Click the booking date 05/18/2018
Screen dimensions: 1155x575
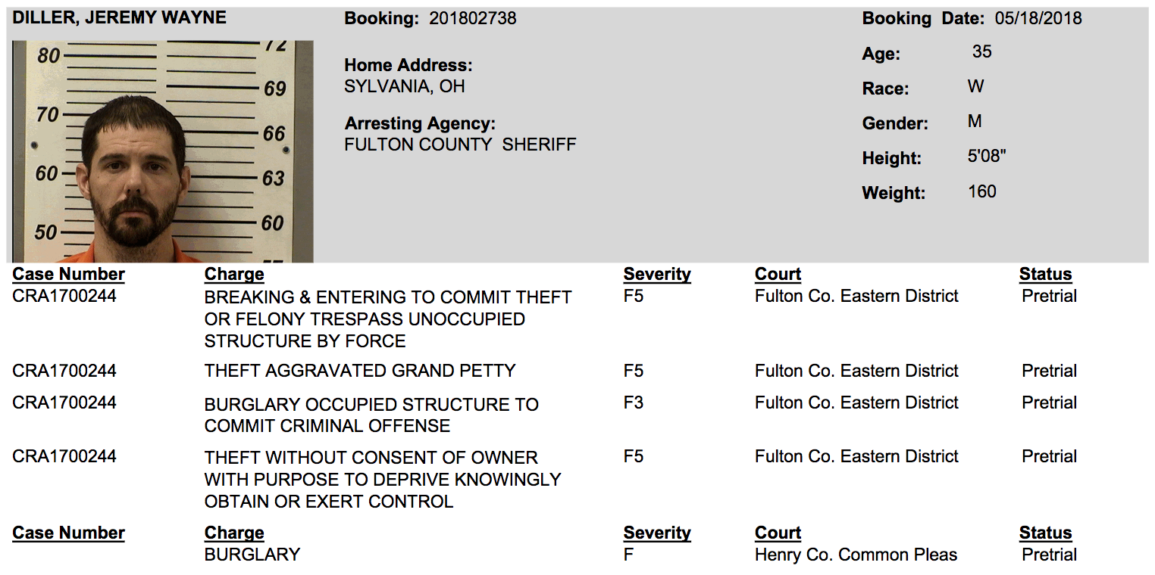(x=1038, y=19)
